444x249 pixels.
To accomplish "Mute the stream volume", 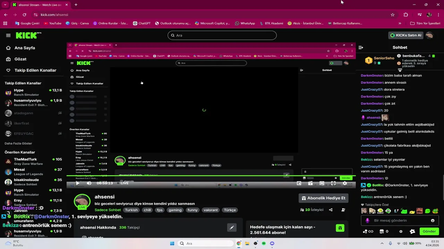I will pyautogui.click(x=89, y=183).
